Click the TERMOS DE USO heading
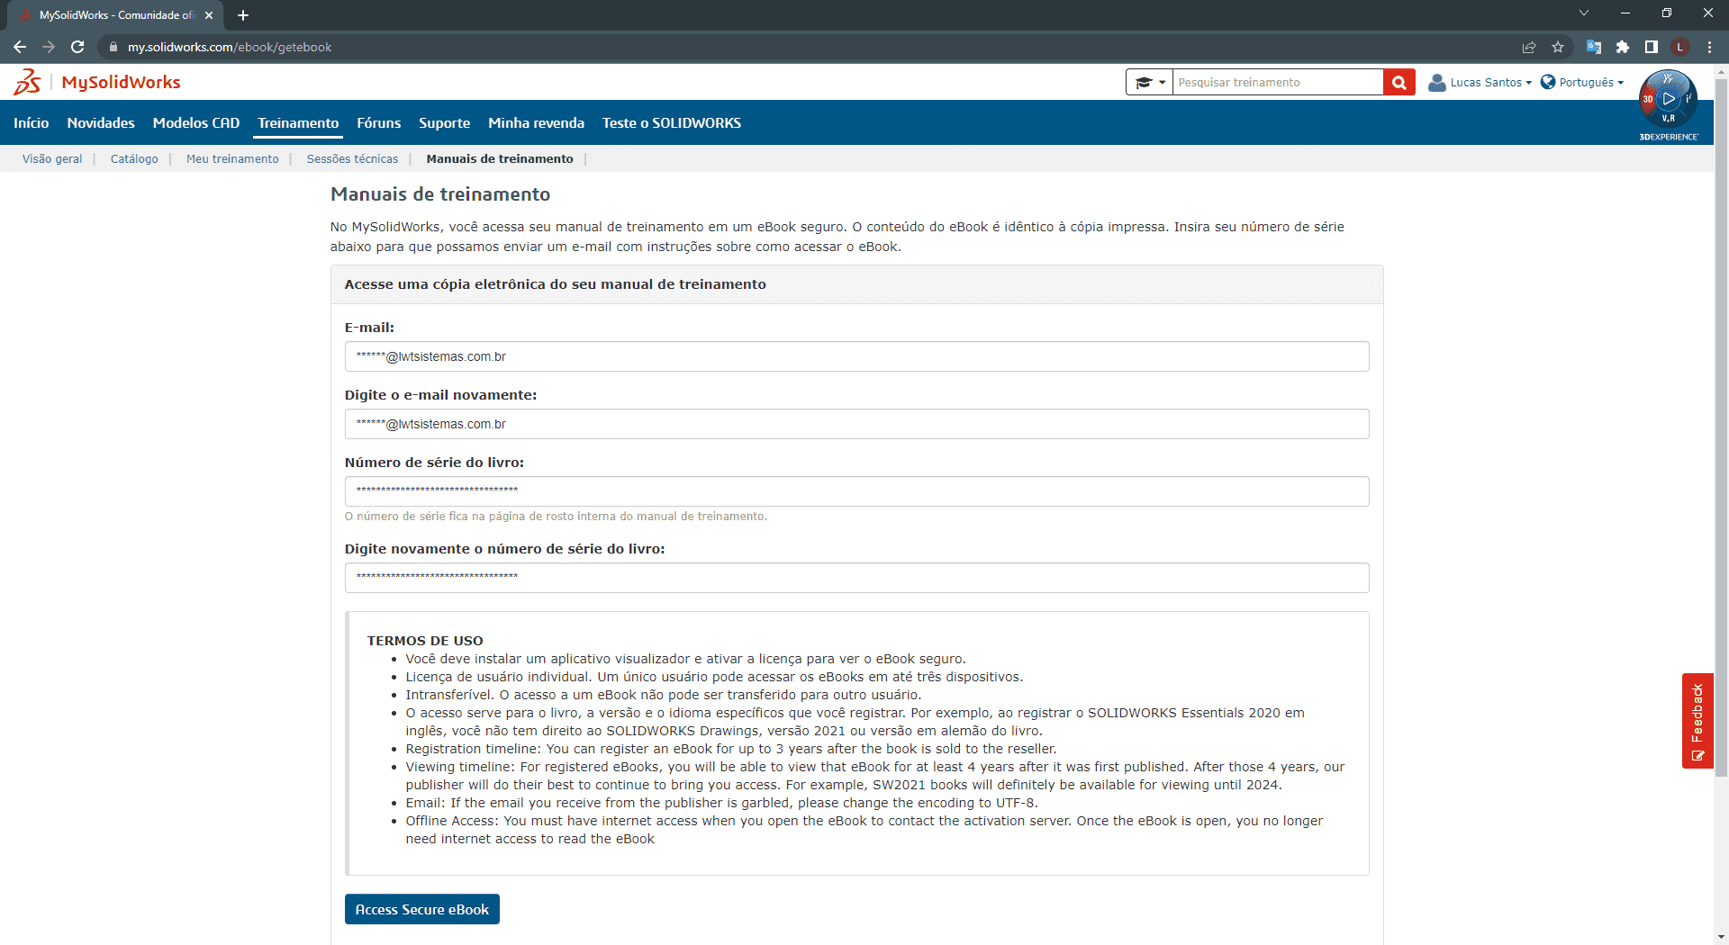The width and height of the screenshot is (1729, 945). (425, 641)
